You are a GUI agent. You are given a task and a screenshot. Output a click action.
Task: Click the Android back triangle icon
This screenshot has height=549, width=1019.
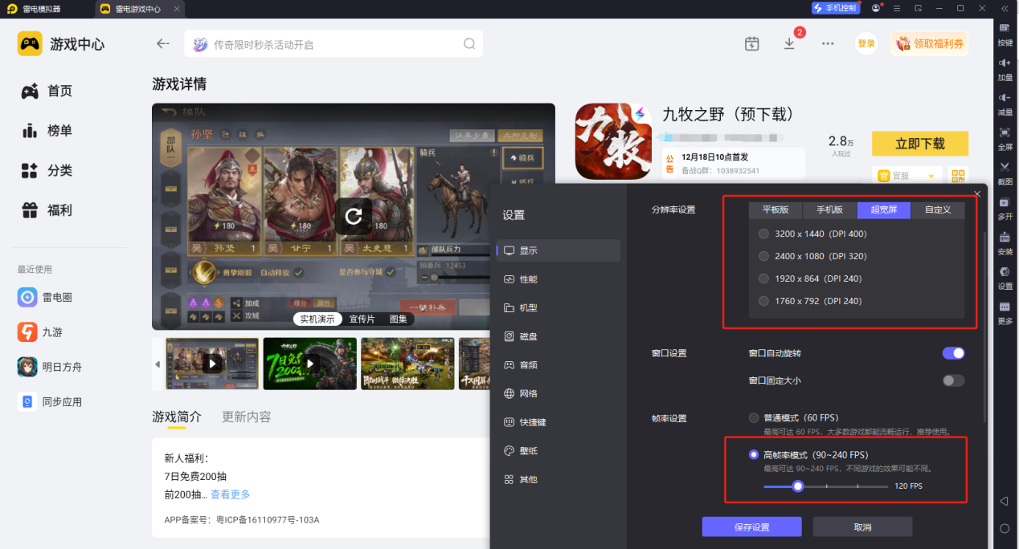[1004, 501]
